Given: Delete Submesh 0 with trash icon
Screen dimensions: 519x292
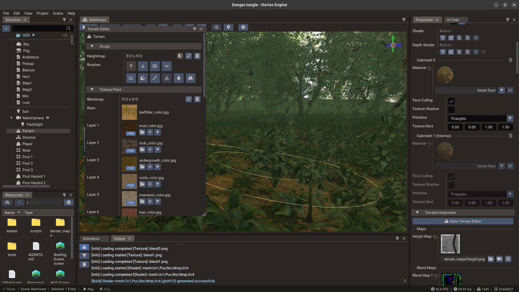Looking at the screenshot, I should click(510, 60).
